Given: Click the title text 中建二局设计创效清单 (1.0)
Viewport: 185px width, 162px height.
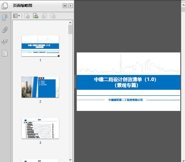Looking at the screenshot, I should point(125,79).
